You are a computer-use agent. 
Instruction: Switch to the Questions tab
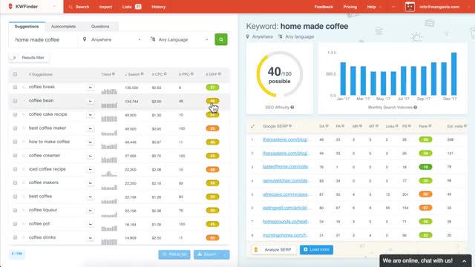click(100, 27)
